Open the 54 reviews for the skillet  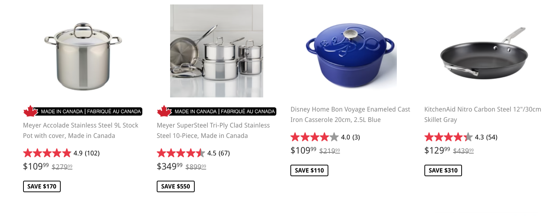tap(491, 137)
